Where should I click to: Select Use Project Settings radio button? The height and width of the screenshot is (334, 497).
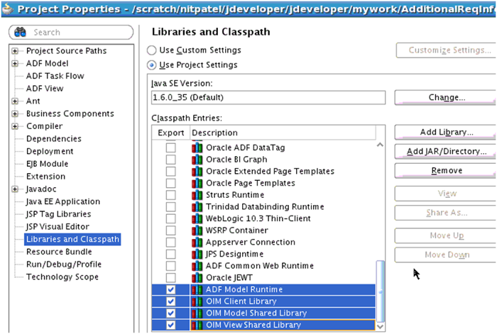tap(151, 65)
